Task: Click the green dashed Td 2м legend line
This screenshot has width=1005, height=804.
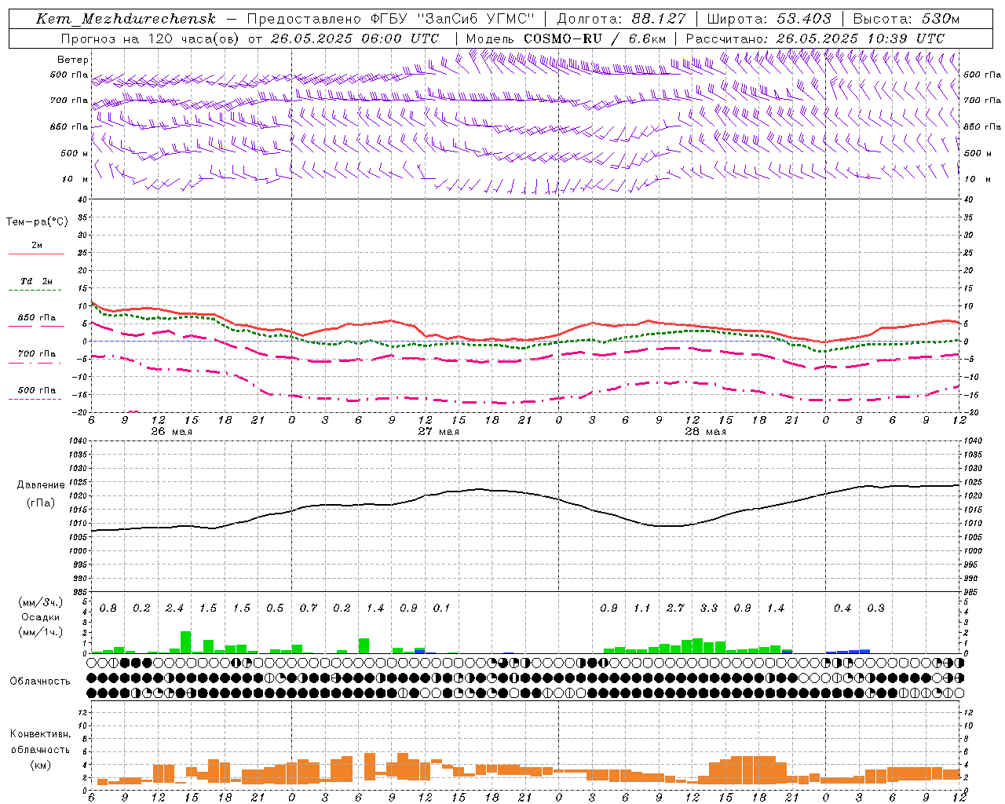Action: [x=35, y=291]
